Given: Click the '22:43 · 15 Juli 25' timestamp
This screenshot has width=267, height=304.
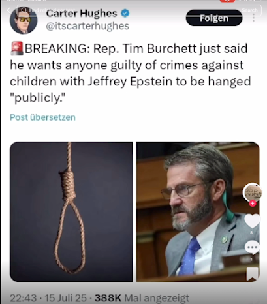Looking at the screenshot, I should (x=48, y=298).
